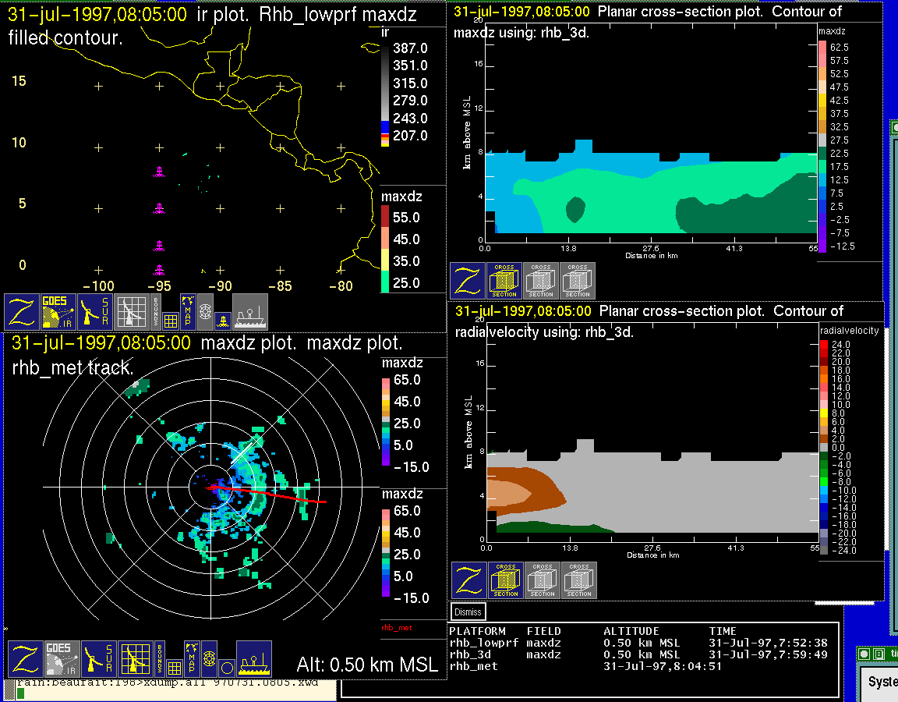Click the middle grayed Cross Section icon under the radialvelocity plot
Viewport: 898px width, 702px height.
click(543, 580)
